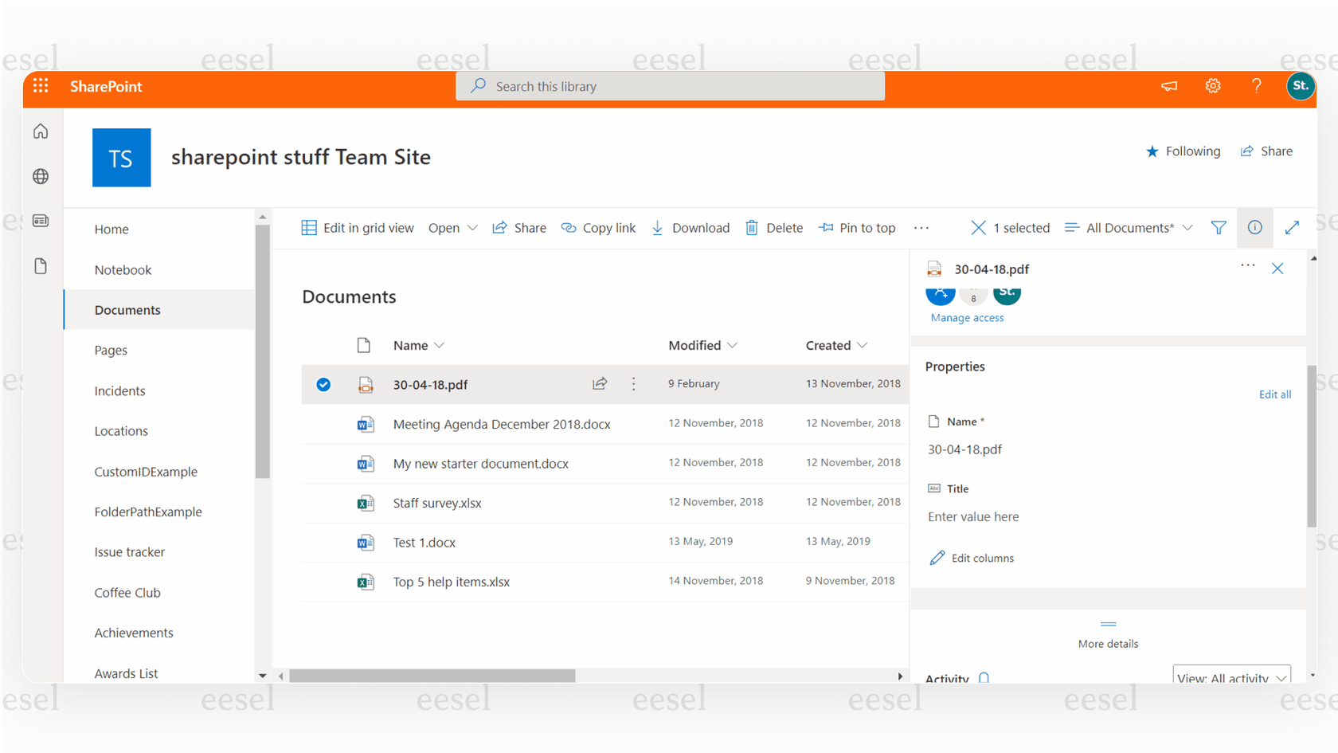
Task: Select the globe icon in the left rail
Action: [40, 176]
